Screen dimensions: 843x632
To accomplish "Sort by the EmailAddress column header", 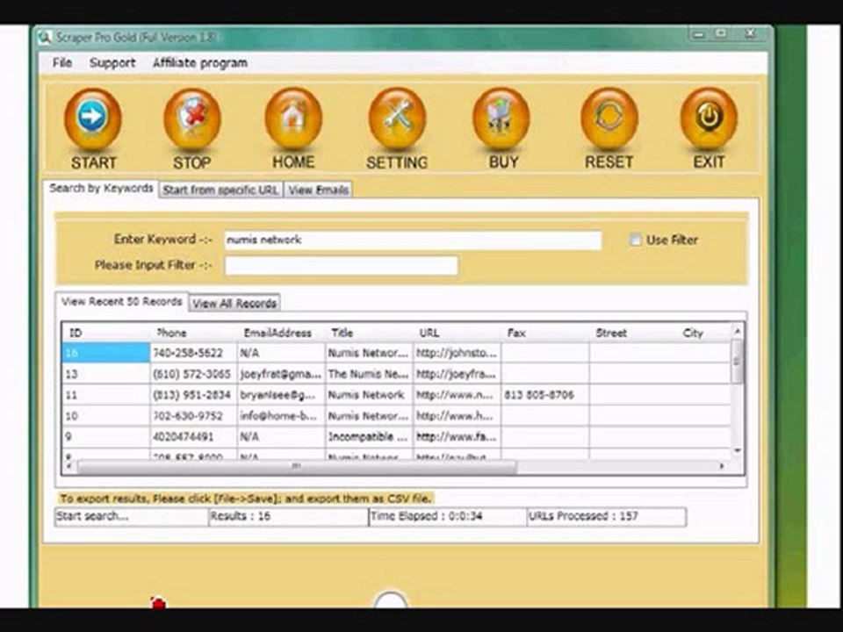I will (282, 334).
